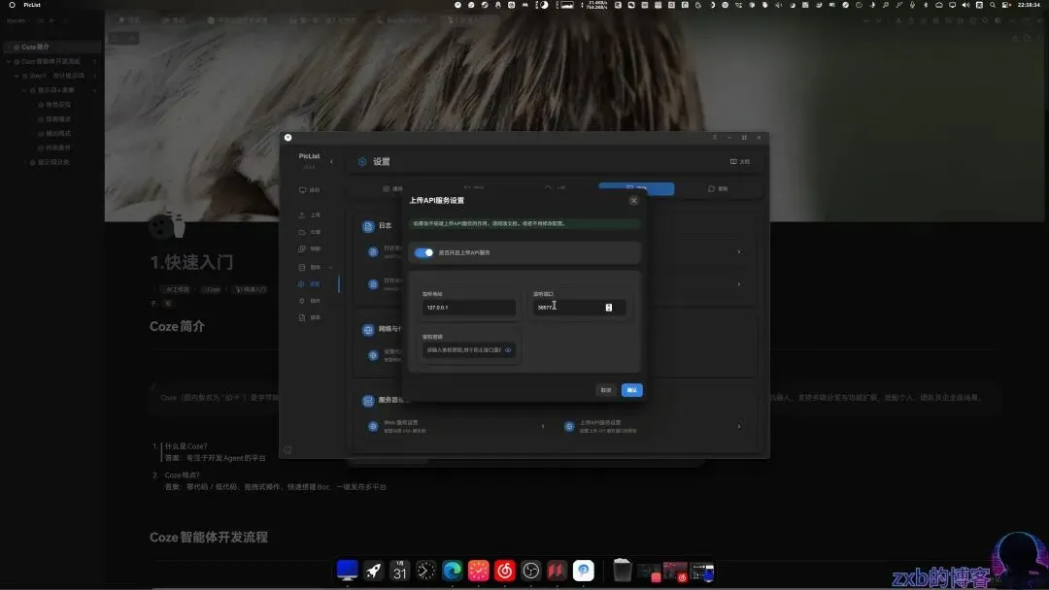Image resolution: width=1049 pixels, height=590 pixels.
Task: Open the plugin icon in PicList sidebar
Action: coord(302,301)
